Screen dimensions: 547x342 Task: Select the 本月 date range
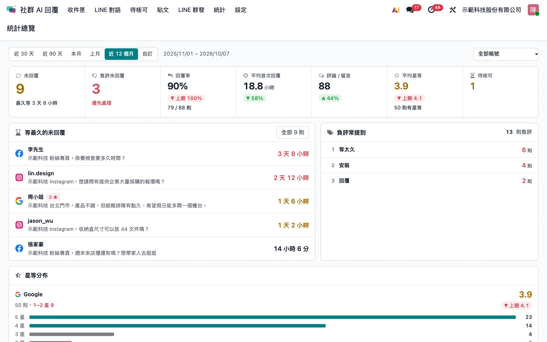pos(76,54)
